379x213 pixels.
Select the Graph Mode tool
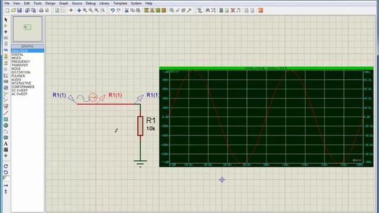[x=6, y=76]
